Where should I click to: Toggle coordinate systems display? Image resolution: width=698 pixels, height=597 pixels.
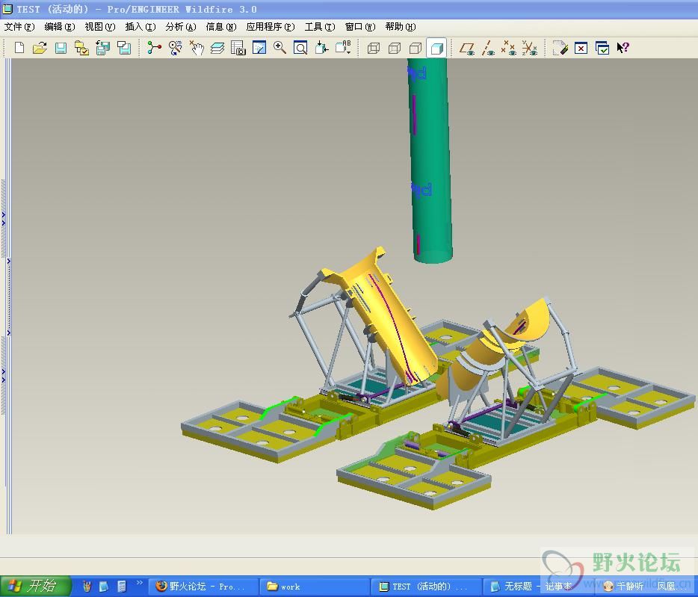coord(530,48)
